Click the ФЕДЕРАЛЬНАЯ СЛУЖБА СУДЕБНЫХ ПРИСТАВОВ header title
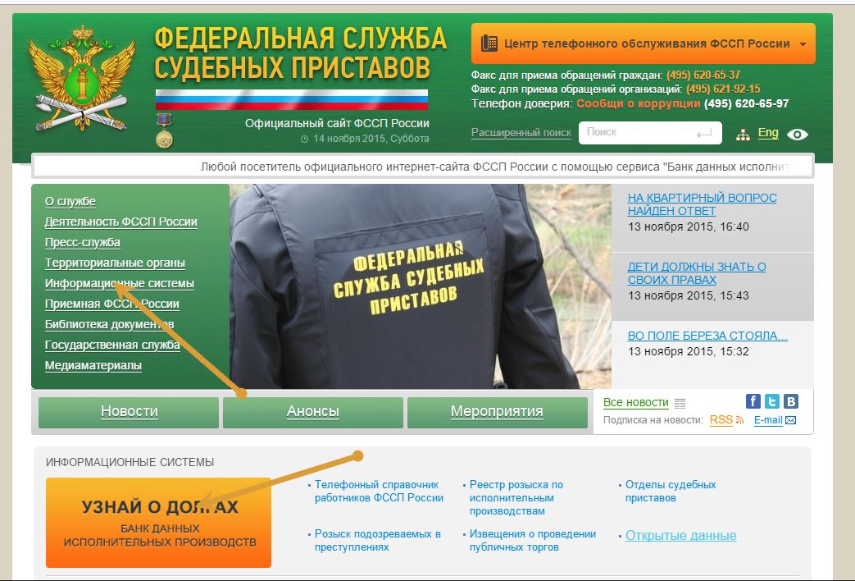Screen dimensions: 855x581 (301, 53)
